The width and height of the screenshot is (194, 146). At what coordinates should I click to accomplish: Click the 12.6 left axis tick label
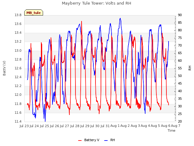tap(18, 68)
